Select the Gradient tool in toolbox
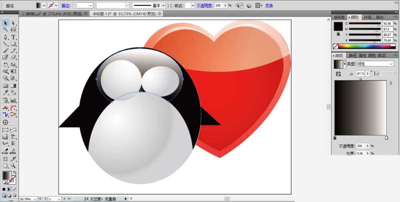 (13, 86)
